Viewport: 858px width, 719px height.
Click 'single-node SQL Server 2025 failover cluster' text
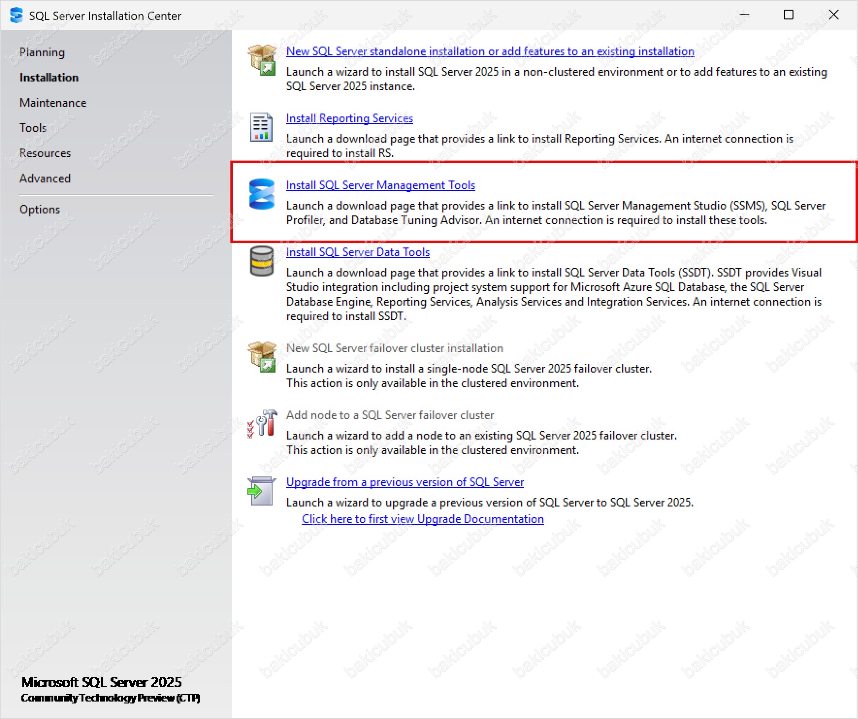point(539,369)
